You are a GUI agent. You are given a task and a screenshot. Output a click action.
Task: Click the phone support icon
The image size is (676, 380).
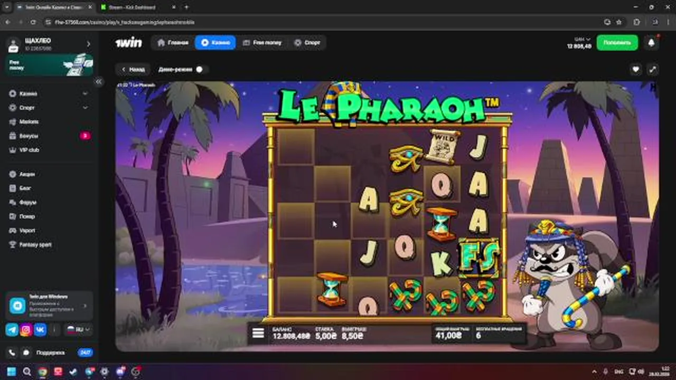click(x=12, y=352)
